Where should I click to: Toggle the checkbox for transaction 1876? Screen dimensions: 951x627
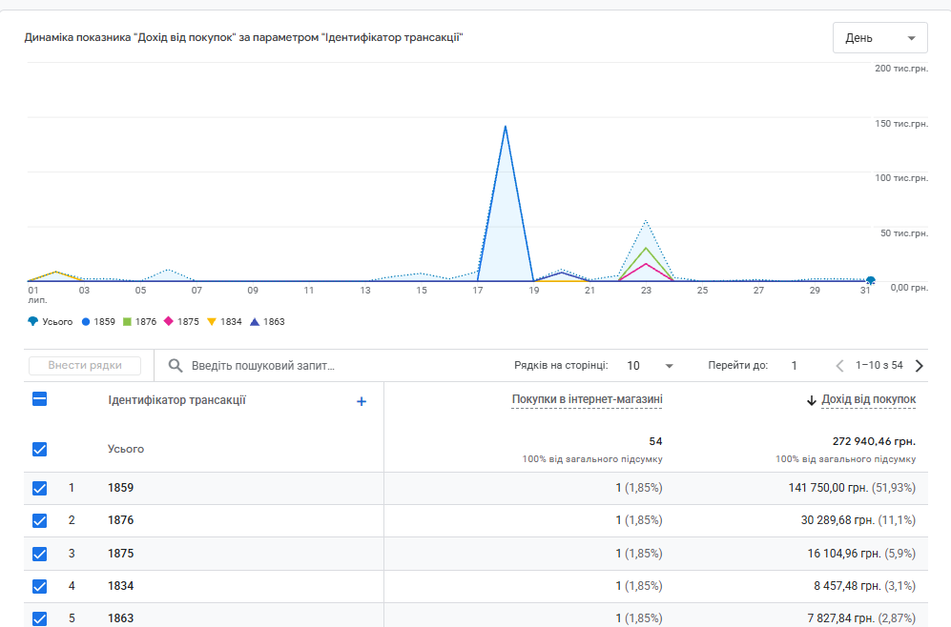click(x=39, y=520)
